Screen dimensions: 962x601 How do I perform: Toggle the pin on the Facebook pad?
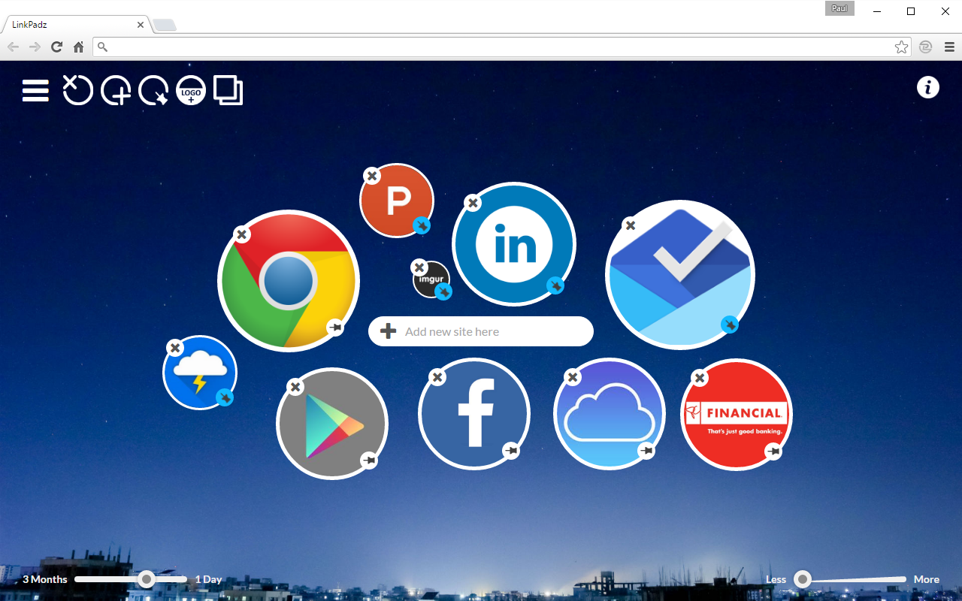pos(511,451)
